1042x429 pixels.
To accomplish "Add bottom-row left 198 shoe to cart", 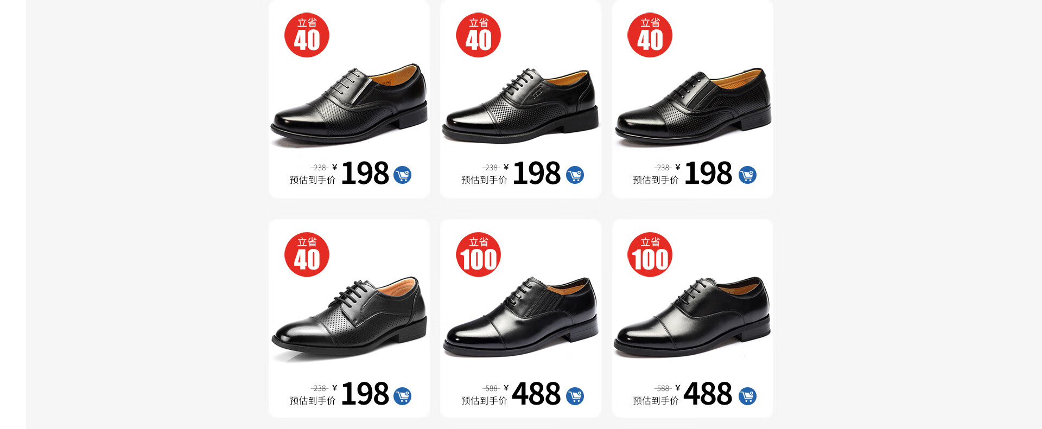I will [x=402, y=396].
